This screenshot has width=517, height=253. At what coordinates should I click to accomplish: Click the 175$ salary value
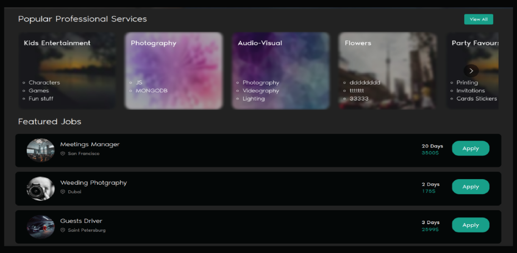click(x=429, y=191)
